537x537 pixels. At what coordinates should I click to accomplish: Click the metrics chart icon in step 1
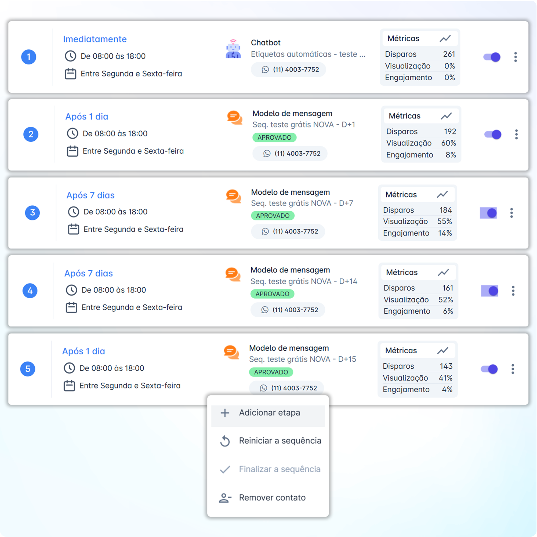(x=445, y=39)
